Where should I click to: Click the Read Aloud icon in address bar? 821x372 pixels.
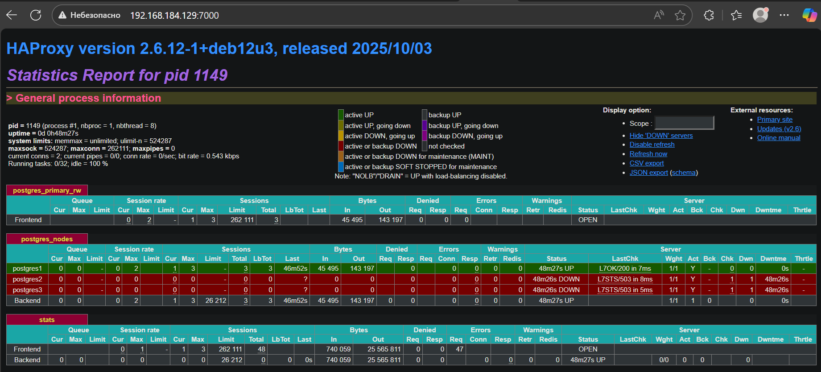point(659,15)
